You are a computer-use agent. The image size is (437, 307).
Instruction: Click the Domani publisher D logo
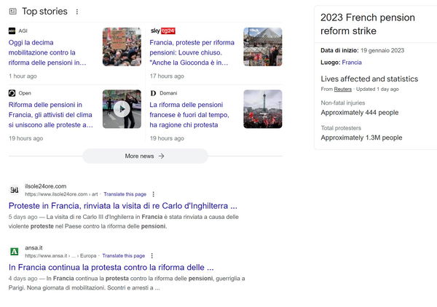pyautogui.click(x=153, y=93)
